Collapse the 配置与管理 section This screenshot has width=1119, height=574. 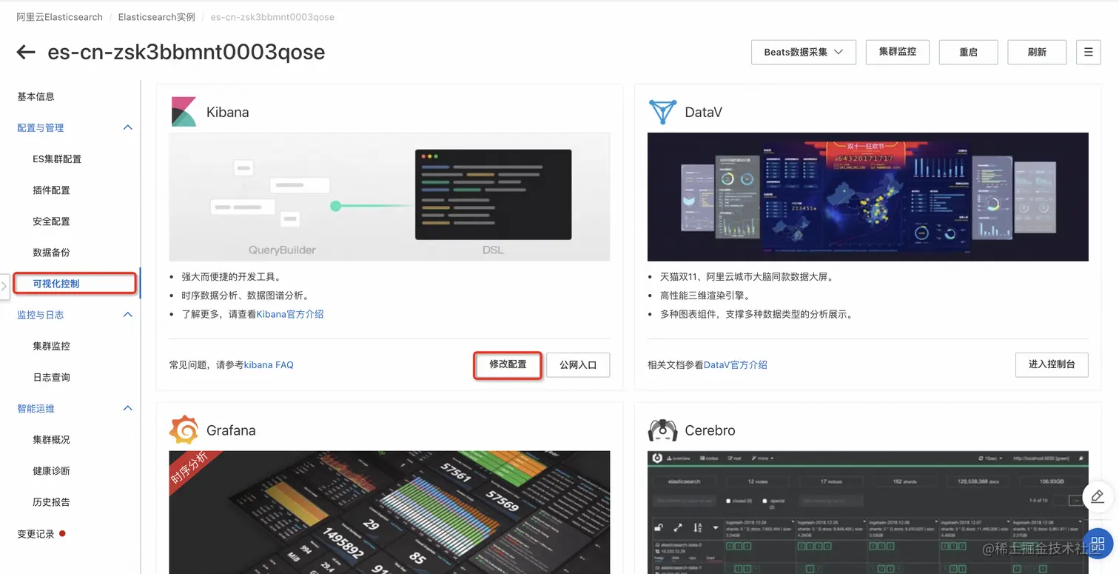(127, 127)
